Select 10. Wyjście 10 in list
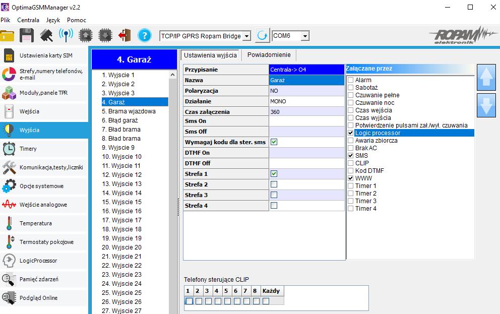 click(x=122, y=157)
